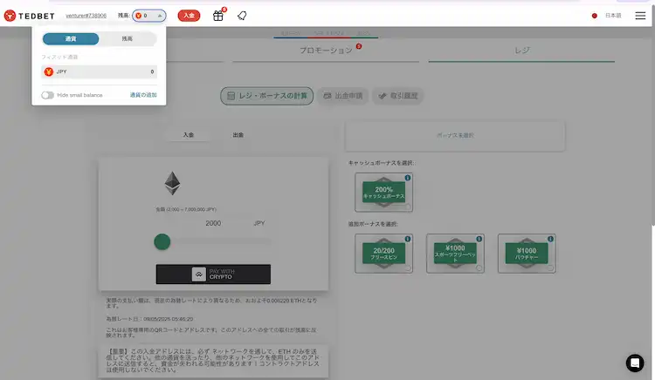
Task: Select the 20/200 free spins card
Action: [383, 254]
